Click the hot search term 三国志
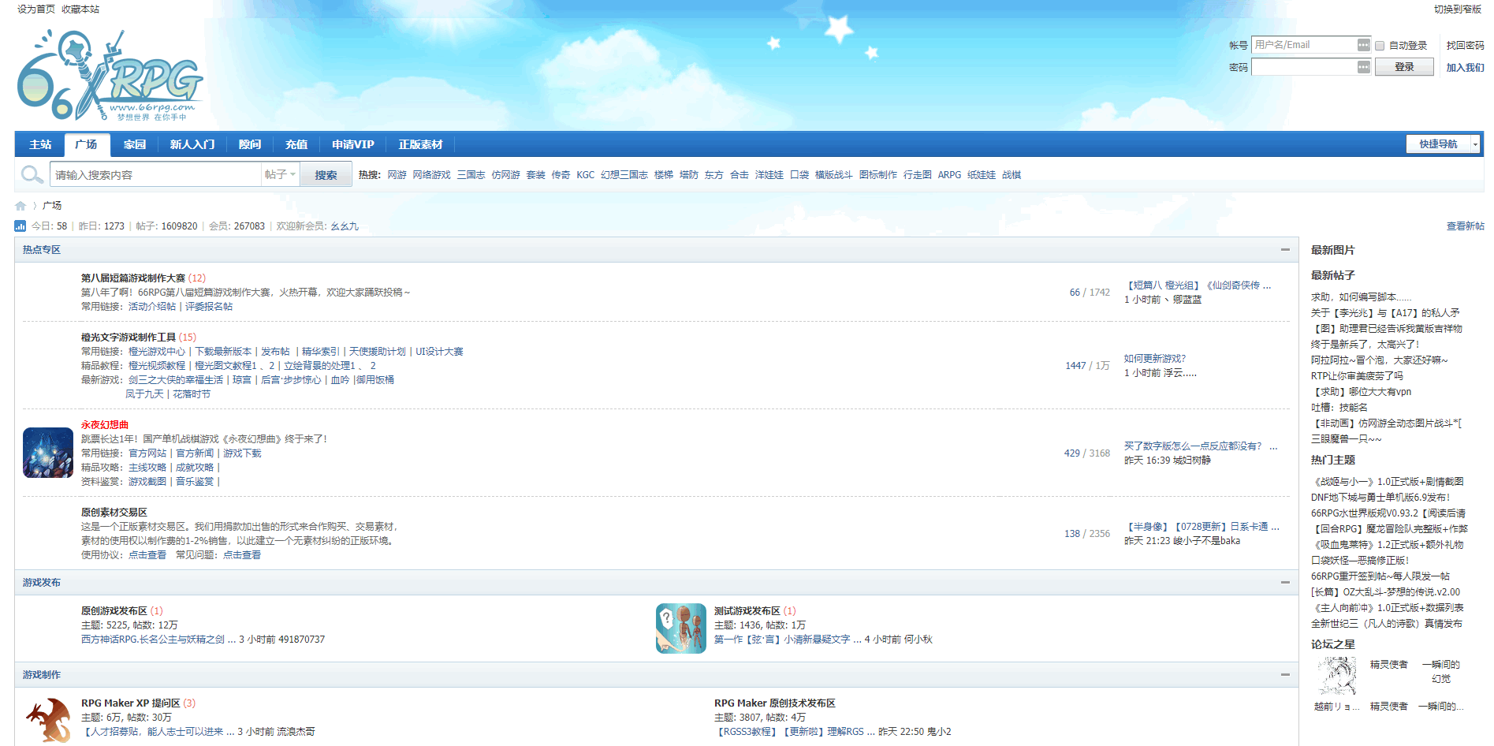 pyautogui.click(x=471, y=175)
